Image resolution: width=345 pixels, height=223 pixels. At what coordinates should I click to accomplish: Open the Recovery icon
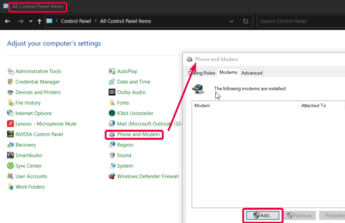tap(10, 145)
